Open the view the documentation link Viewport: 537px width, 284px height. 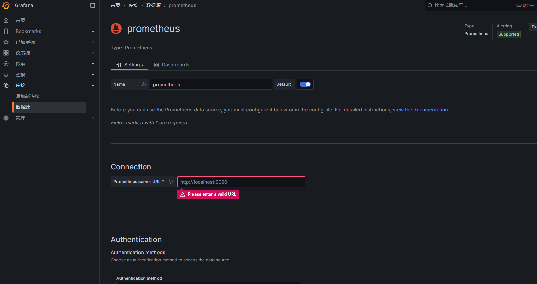[x=420, y=110]
